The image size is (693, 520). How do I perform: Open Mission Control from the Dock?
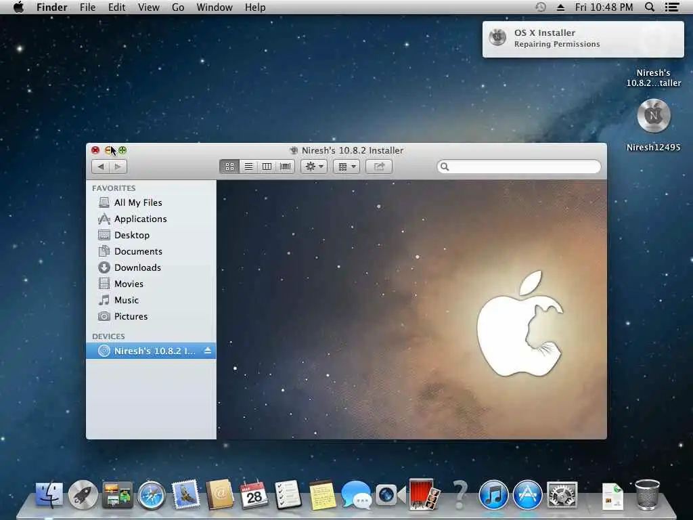[117, 494]
